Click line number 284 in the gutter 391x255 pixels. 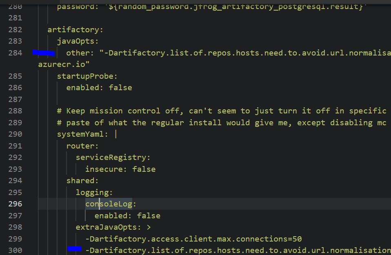tap(15, 53)
